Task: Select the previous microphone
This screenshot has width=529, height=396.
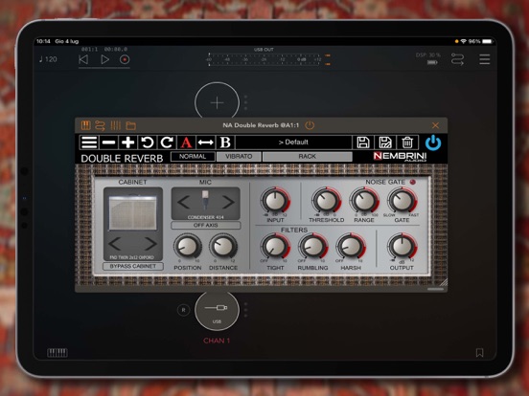Action: coord(183,203)
